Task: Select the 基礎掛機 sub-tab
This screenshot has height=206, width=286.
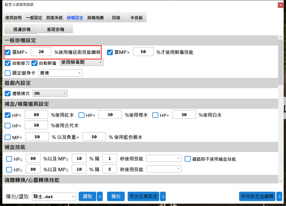Action: click(55, 29)
